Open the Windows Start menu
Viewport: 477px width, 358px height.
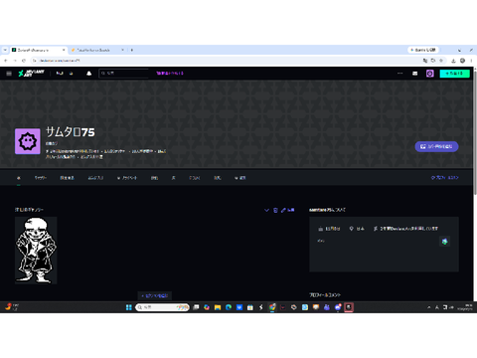(129, 307)
